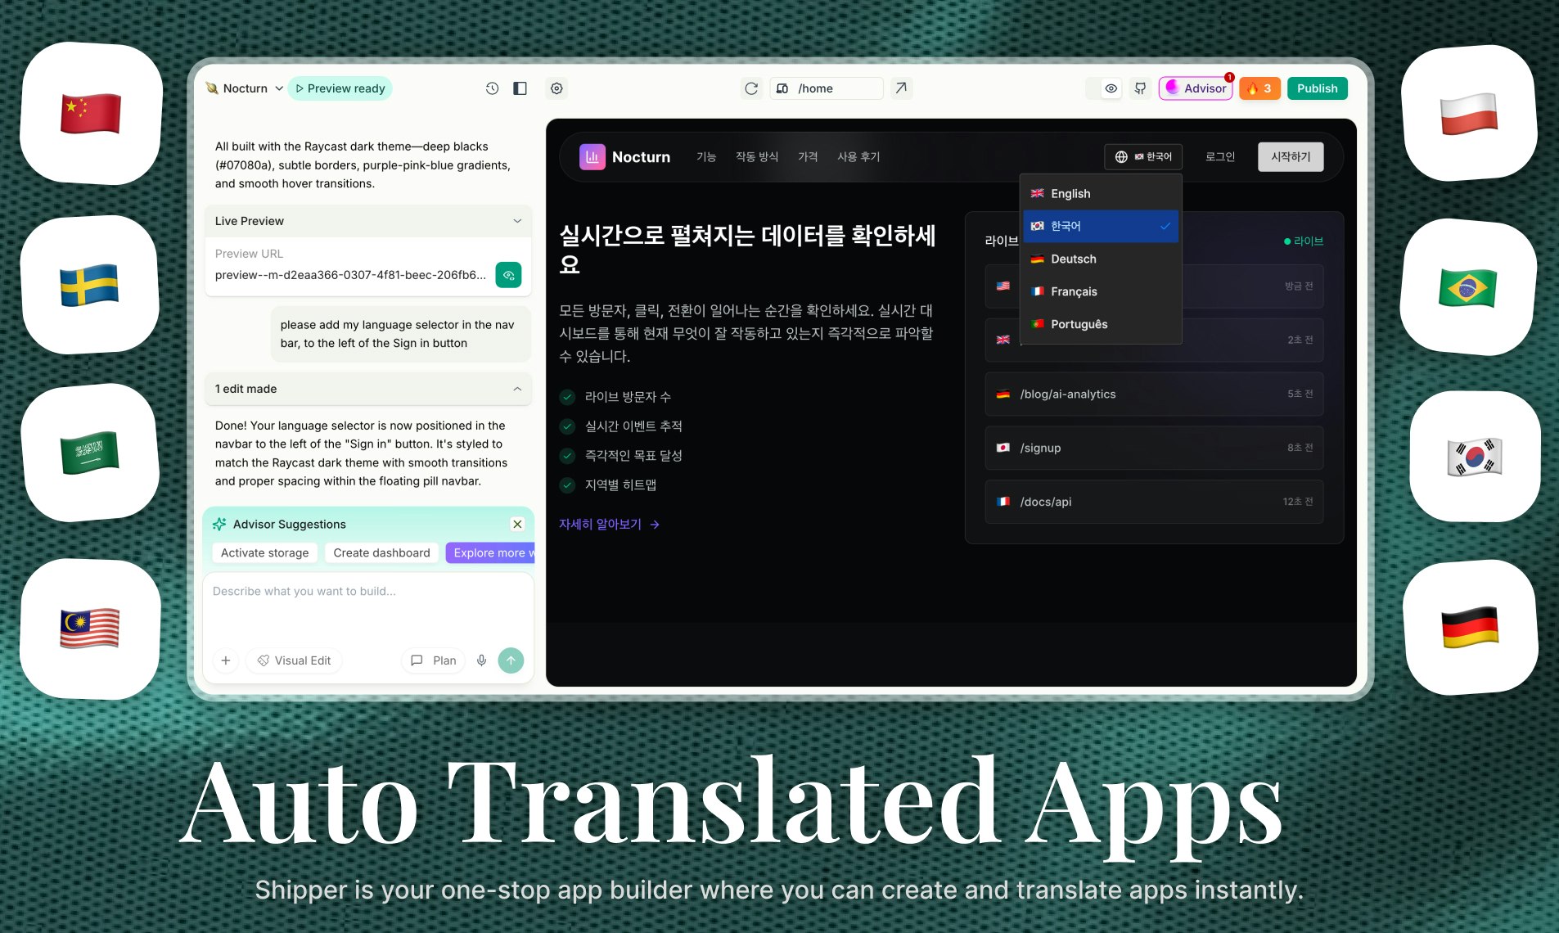Screen dimensions: 1559x933
Task: Select the sidebar layout panel icon
Action: 520,88
